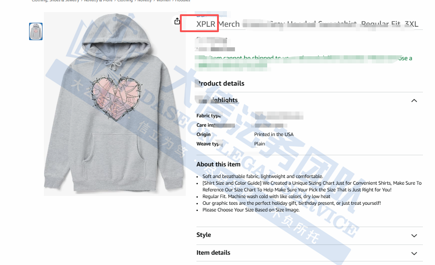This screenshot has width=435, height=265.
Task: Click the Printed in the USA origin value
Action: [274, 134]
